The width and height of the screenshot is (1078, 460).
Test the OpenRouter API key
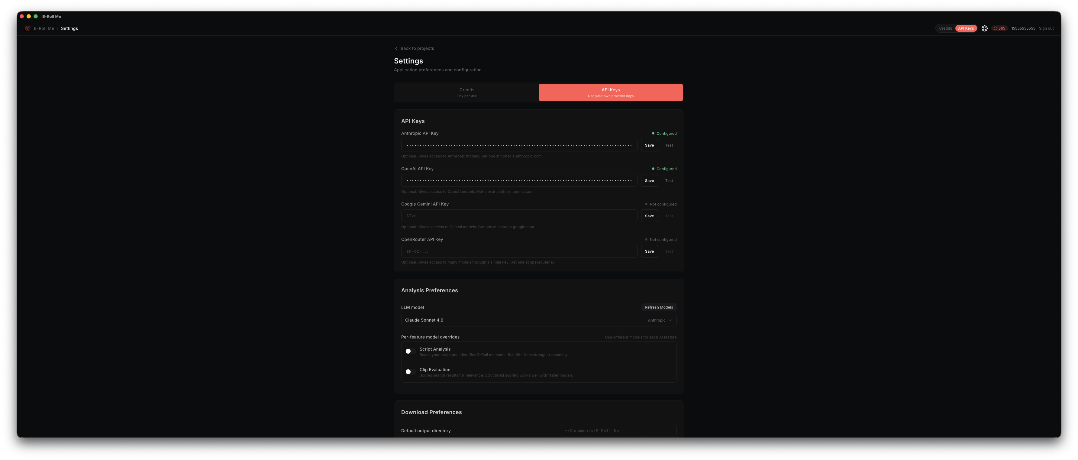click(x=669, y=251)
